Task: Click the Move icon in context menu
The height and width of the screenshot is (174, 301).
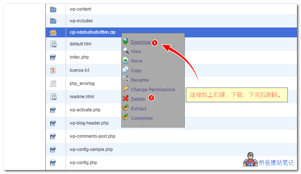Action: (126, 61)
